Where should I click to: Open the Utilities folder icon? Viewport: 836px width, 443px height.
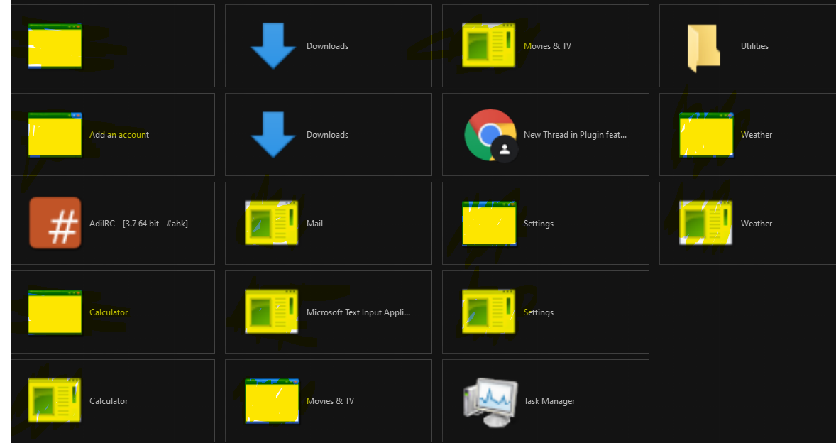704,47
